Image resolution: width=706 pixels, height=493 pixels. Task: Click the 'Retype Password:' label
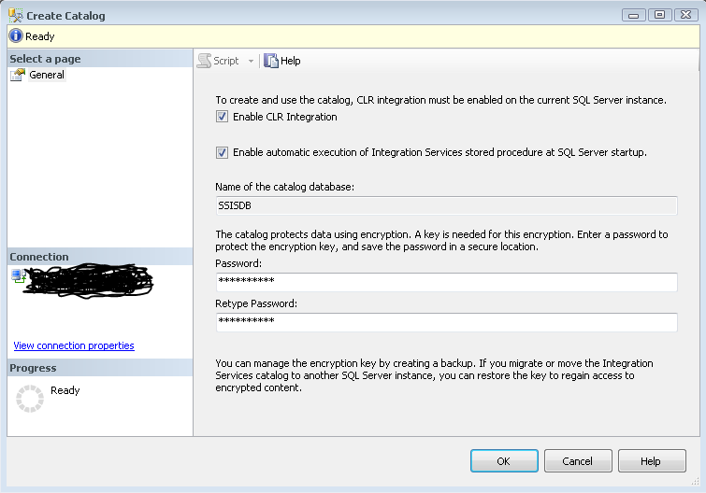pos(256,303)
